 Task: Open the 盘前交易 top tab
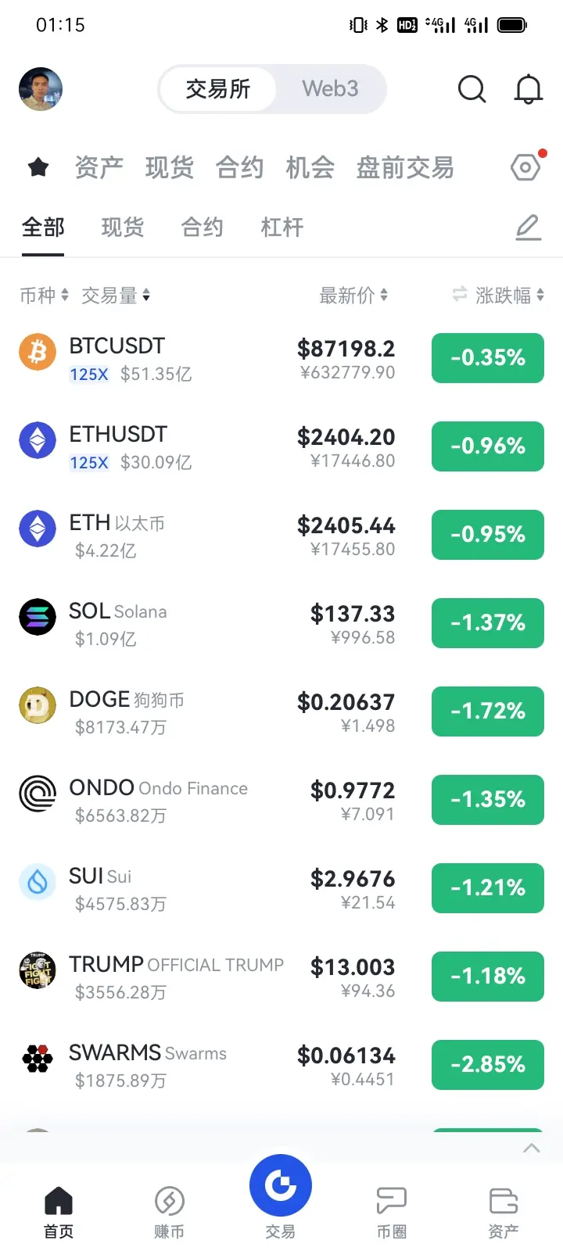click(405, 167)
